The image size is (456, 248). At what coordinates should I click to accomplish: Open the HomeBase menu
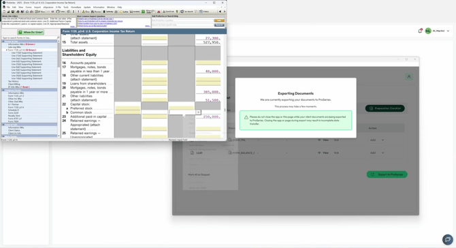[76, 7]
